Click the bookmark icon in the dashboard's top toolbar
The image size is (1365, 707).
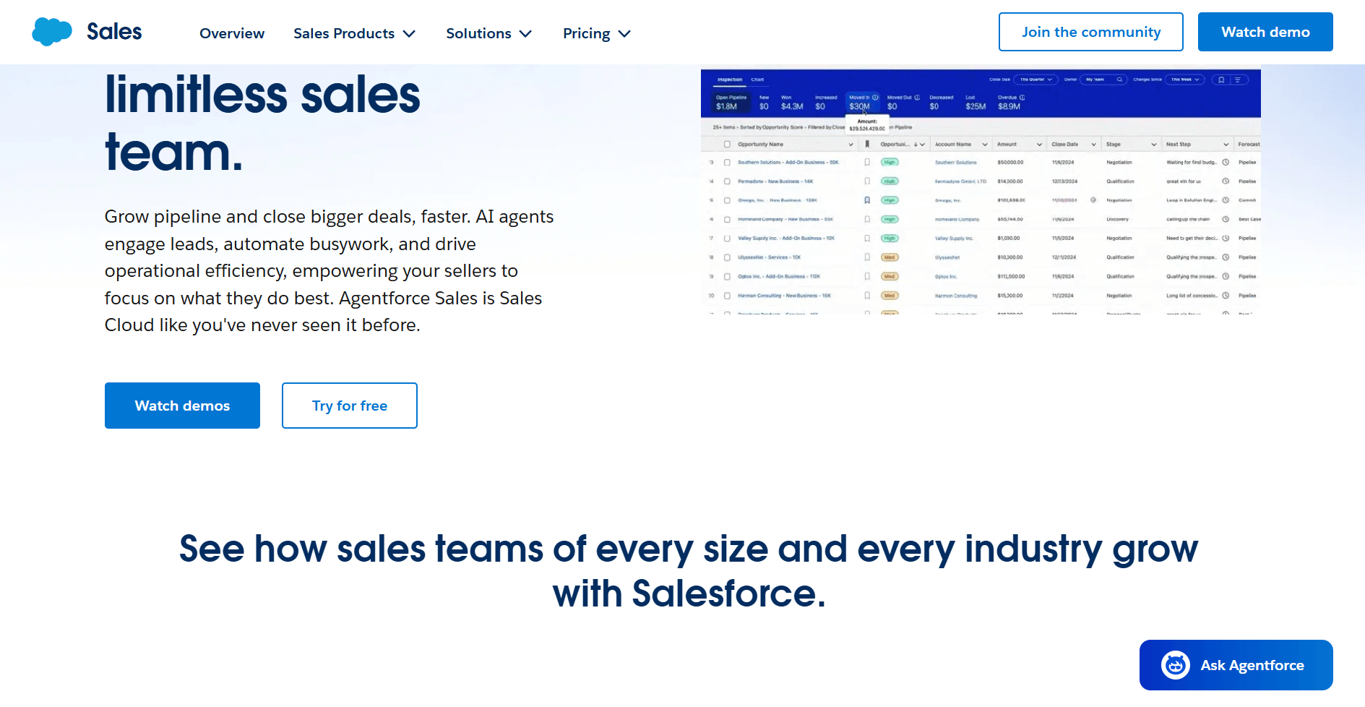pyautogui.click(x=1221, y=80)
